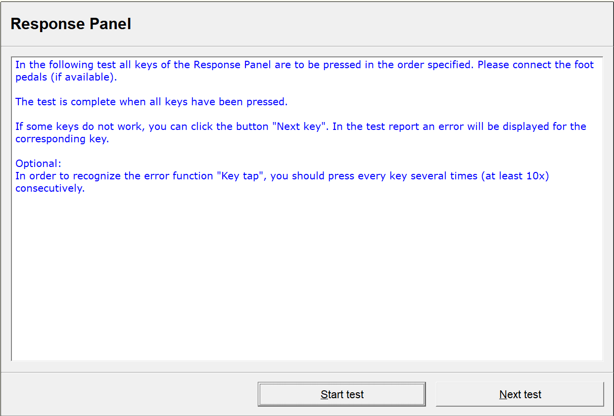Viewport: 614px width, 416px height.
Task: Click the quoted "Next key" text
Action: pos(299,126)
